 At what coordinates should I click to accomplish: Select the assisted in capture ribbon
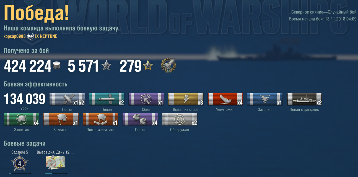coord(100,119)
